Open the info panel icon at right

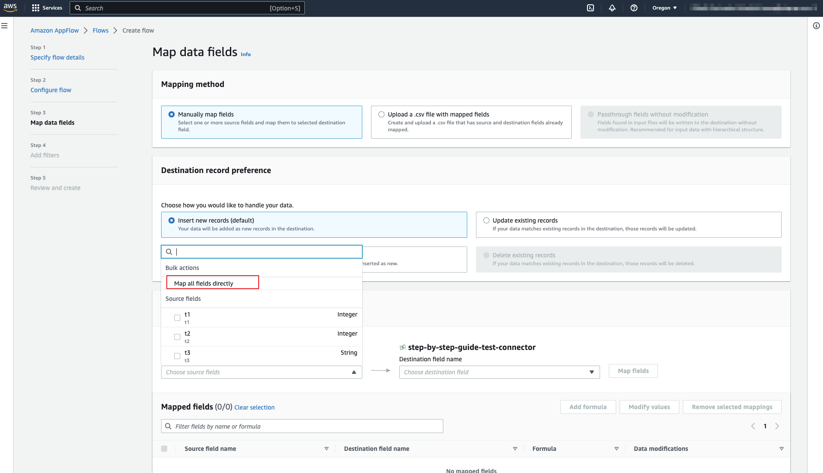pos(816,26)
